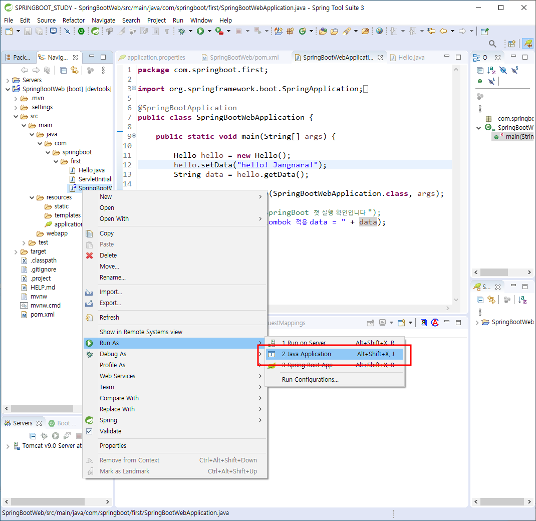The width and height of the screenshot is (536, 521).
Task: Expand the .mvn folder
Action: point(16,99)
